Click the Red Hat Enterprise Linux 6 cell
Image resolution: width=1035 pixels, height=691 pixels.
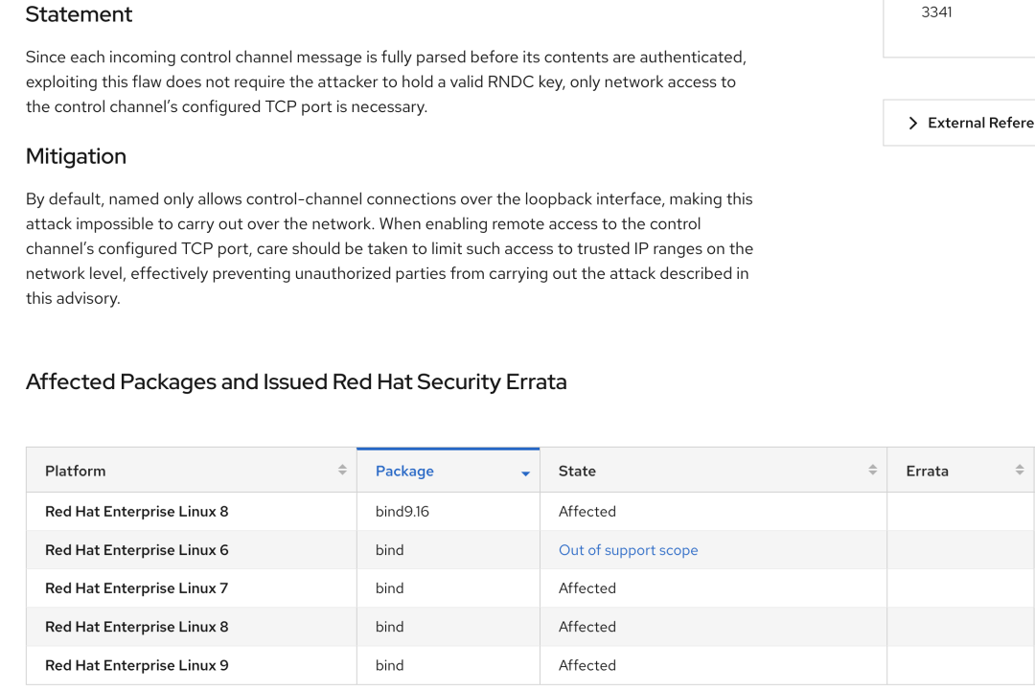(x=136, y=550)
